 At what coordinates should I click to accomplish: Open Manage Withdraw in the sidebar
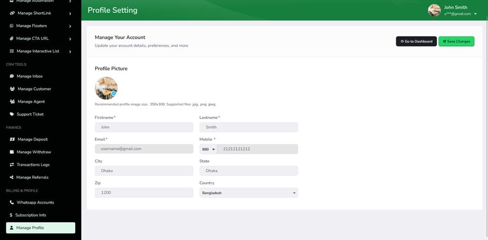[34, 152]
